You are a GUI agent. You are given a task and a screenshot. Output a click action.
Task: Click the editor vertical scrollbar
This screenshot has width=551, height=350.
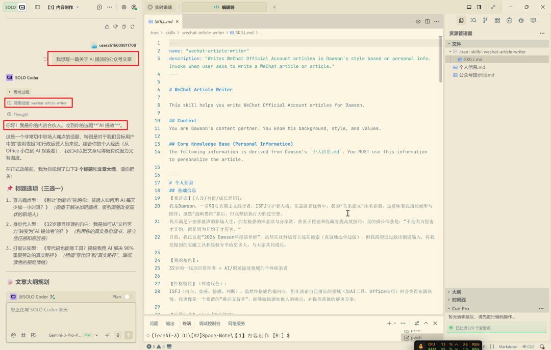click(440, 60)
